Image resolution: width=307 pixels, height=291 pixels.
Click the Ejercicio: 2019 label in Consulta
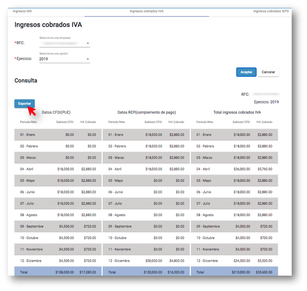[x=266, y=102]
